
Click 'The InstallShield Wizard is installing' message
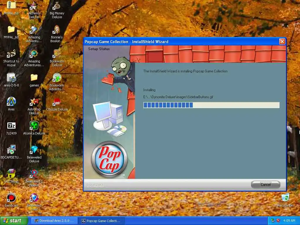point(185,71)
